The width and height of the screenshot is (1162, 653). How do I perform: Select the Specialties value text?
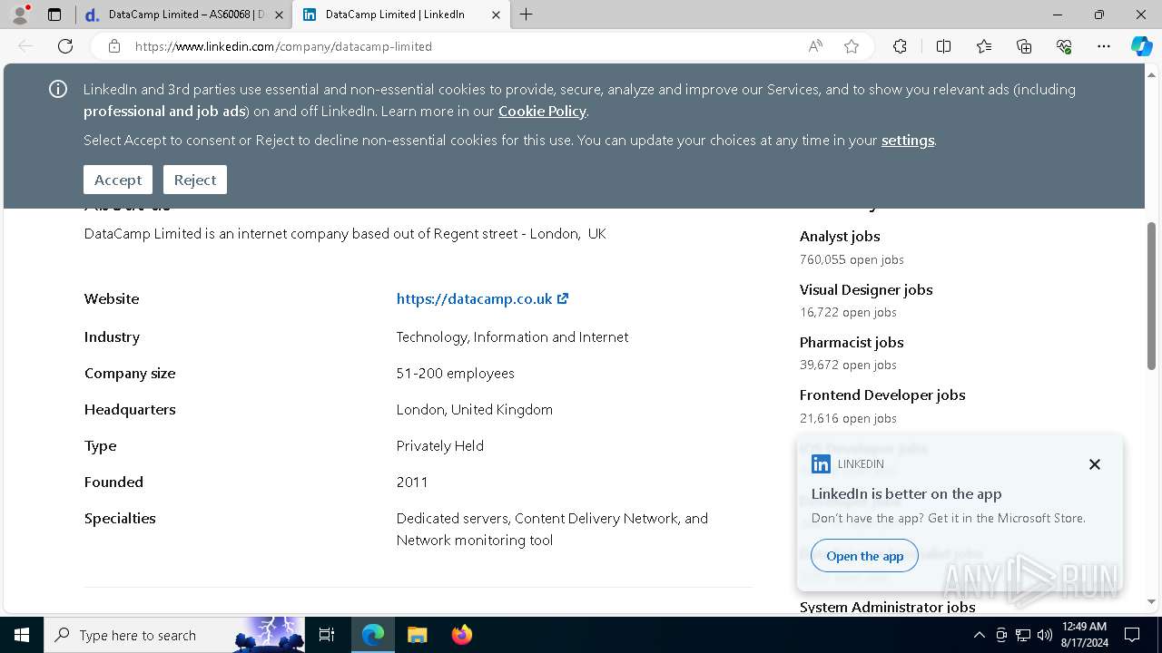click(x=552, y=529)
